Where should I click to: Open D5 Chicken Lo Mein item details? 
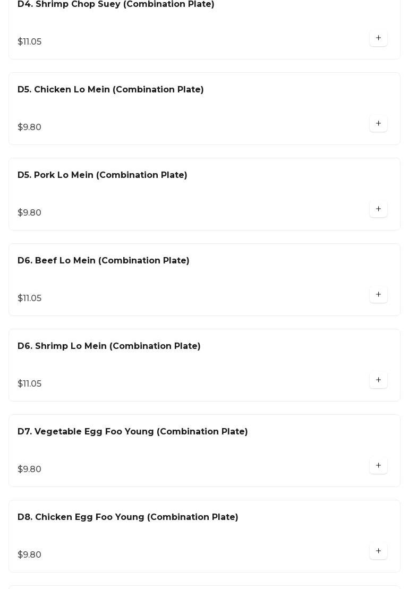pos(110,90)
